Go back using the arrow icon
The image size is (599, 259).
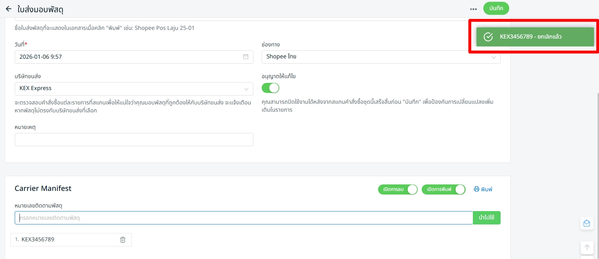click(x=9, y=9)
